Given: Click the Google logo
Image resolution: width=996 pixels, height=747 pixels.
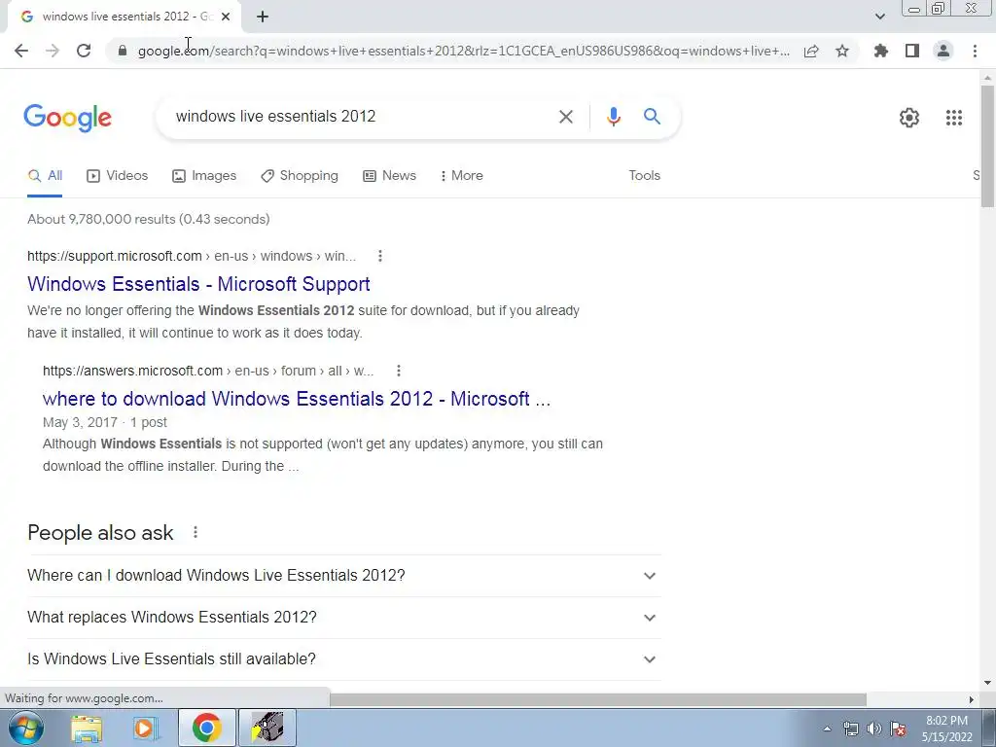Looking at the screenshot, I should click(x=67, y=118).
